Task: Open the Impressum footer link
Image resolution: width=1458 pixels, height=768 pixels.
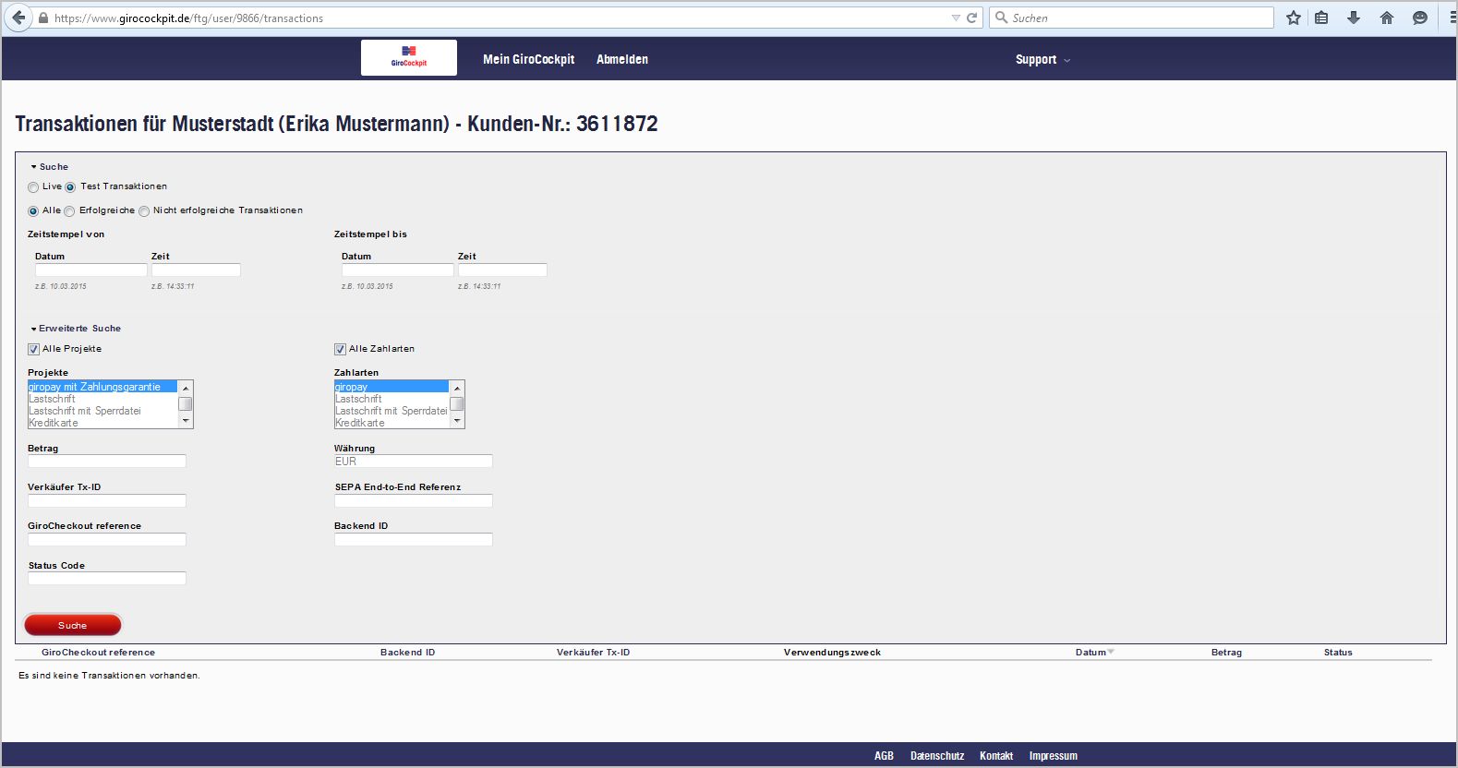Action: pos(1053,755)
